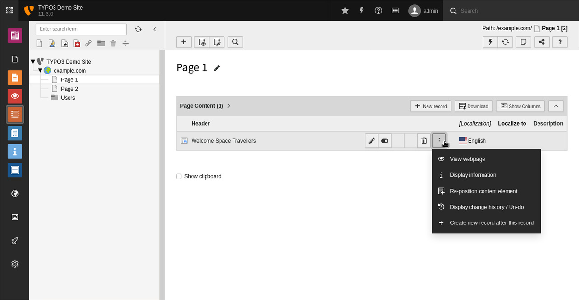The image size is (579, 300).
Task: Toggle visibility of Welcome Space Travellers record
Action: tap(385, 141)
